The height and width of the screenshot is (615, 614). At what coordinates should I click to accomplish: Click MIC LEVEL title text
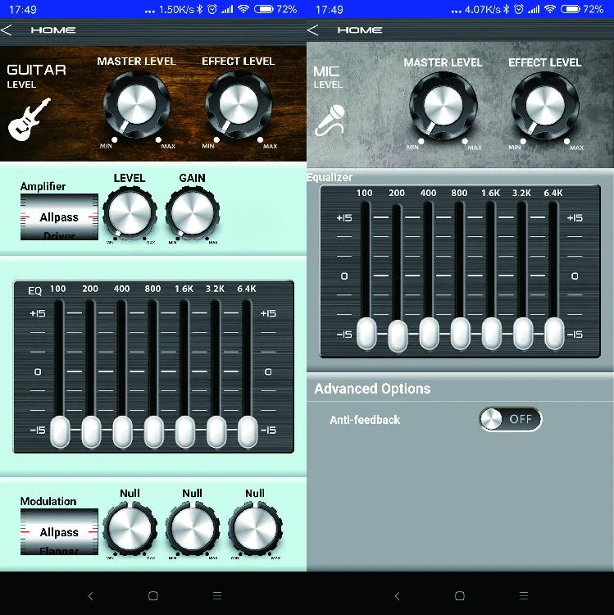[328, 77]
